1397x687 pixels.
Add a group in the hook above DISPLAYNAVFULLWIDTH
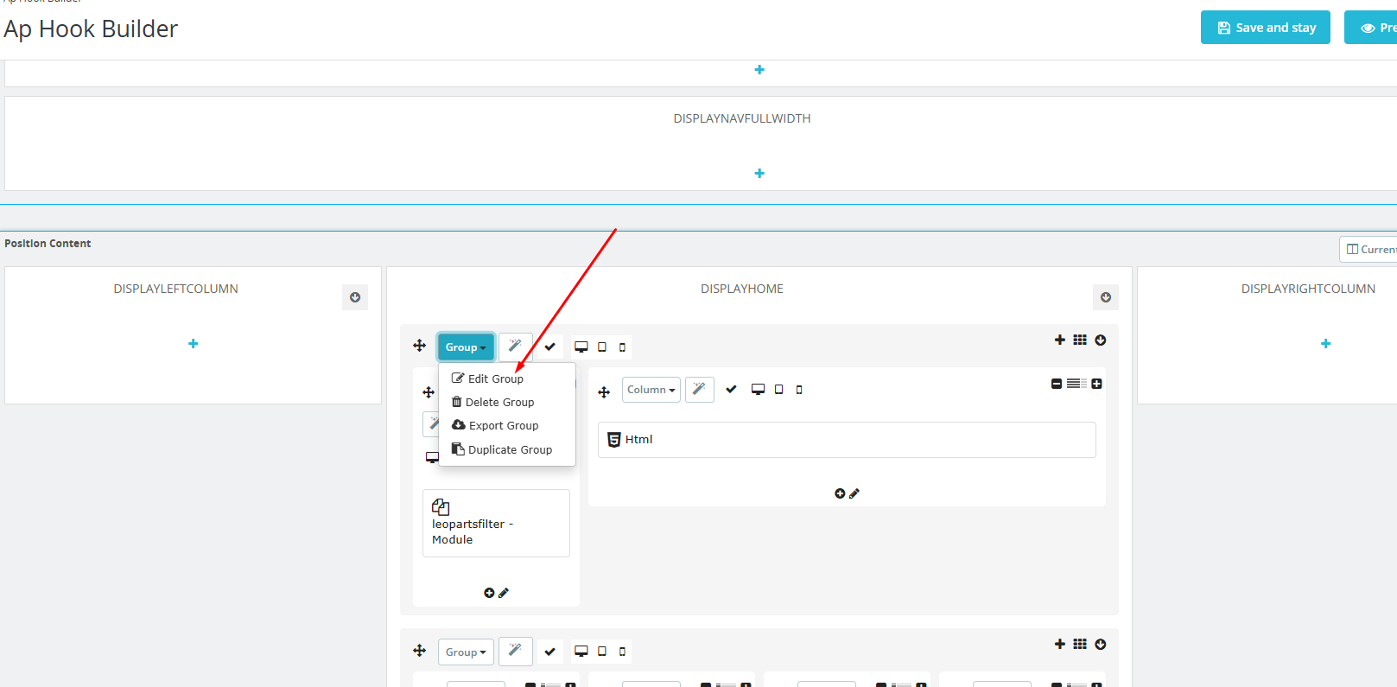[759, 70]
